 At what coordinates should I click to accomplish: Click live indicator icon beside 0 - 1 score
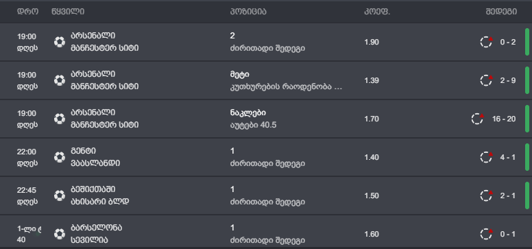click(x=487, y=234)
